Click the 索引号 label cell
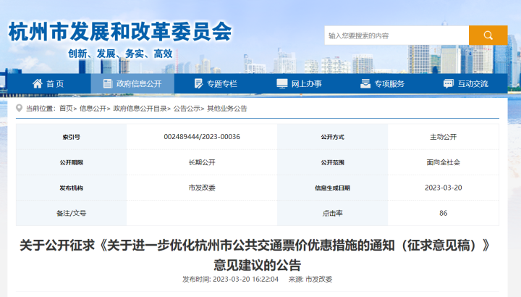 (x=71, y=137)
